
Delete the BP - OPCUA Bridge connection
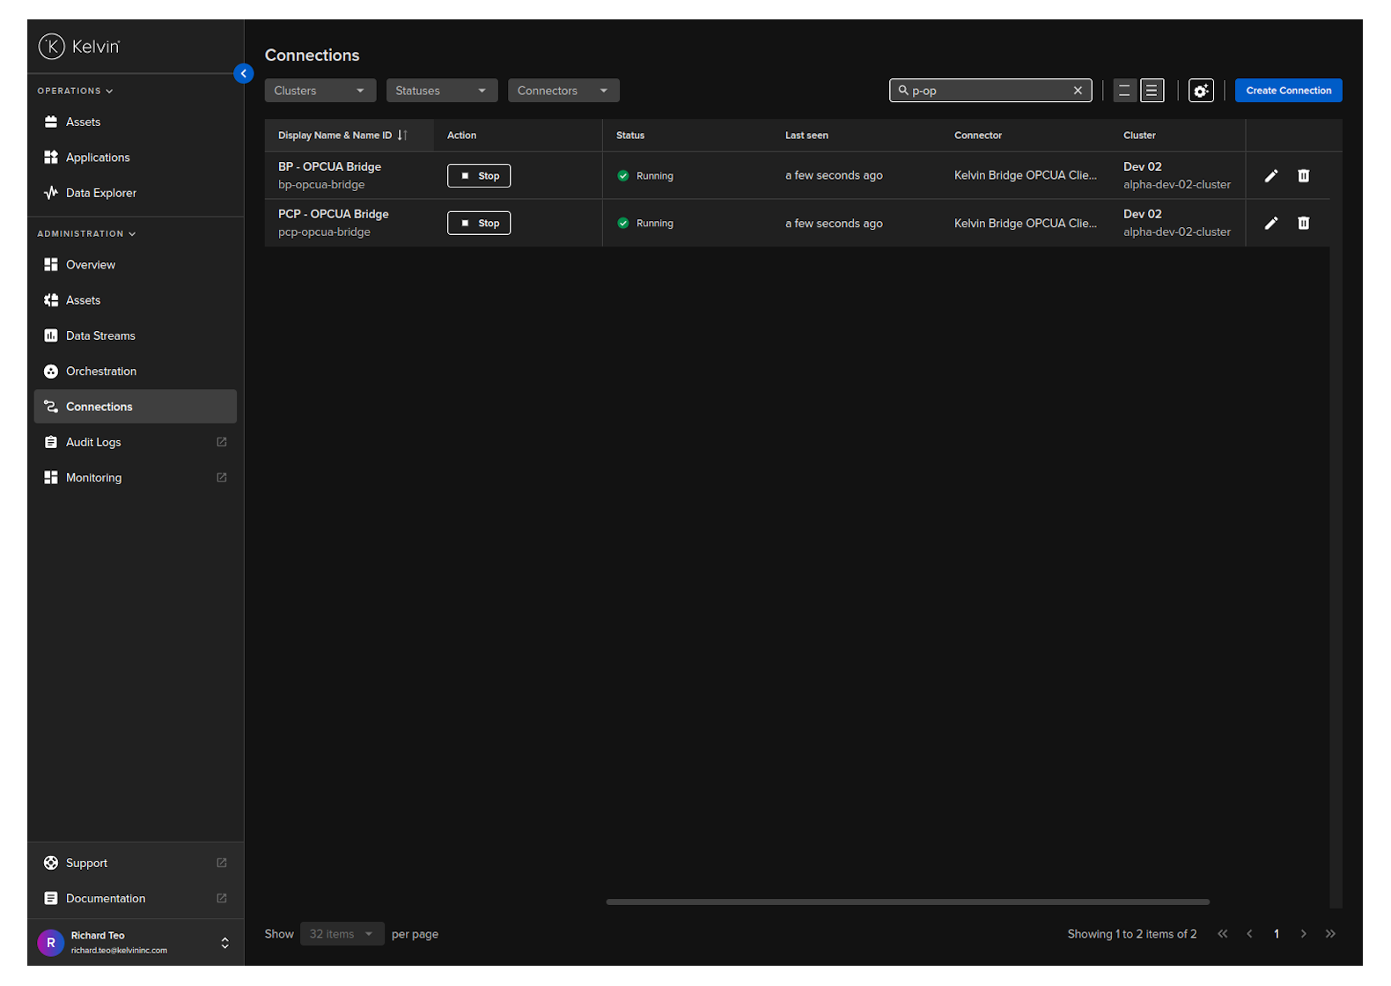coord(1303,176)
